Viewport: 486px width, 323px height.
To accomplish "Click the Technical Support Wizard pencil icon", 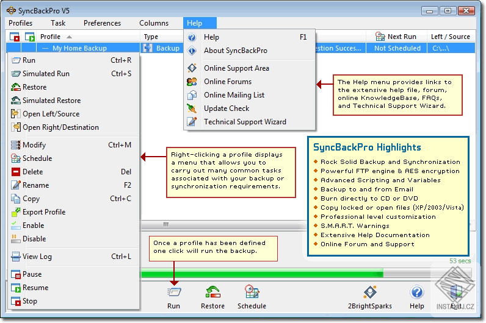I will click(x=192, y=122).
